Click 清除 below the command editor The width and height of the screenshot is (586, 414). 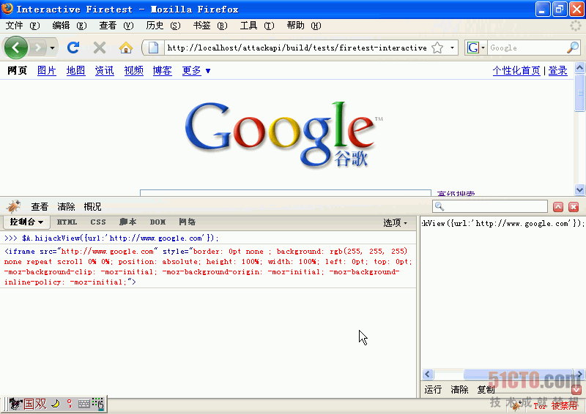click(x=459, y=390)
